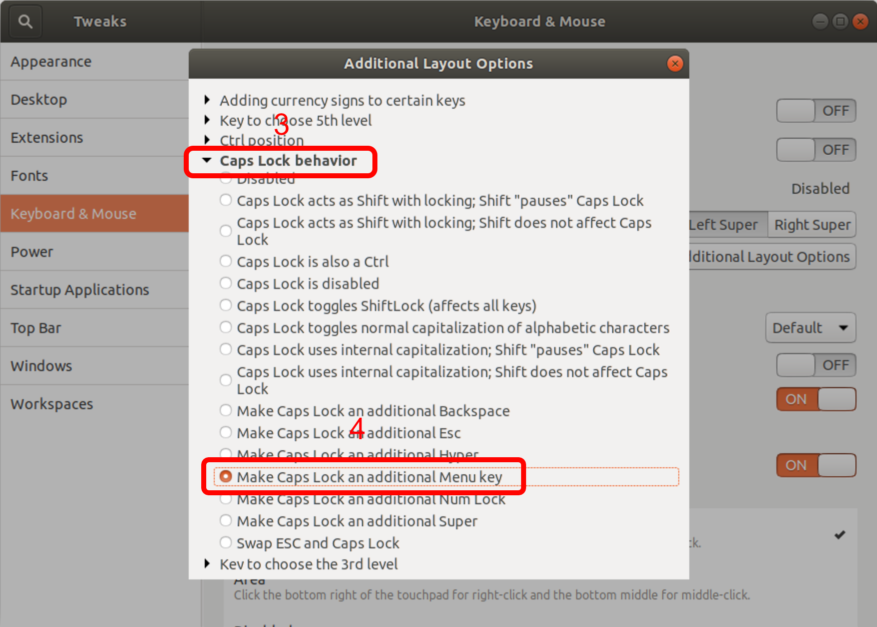Open the Appearance section in sidebar
The width and height of the screenshot is (877, 627).
pos(95,62)
